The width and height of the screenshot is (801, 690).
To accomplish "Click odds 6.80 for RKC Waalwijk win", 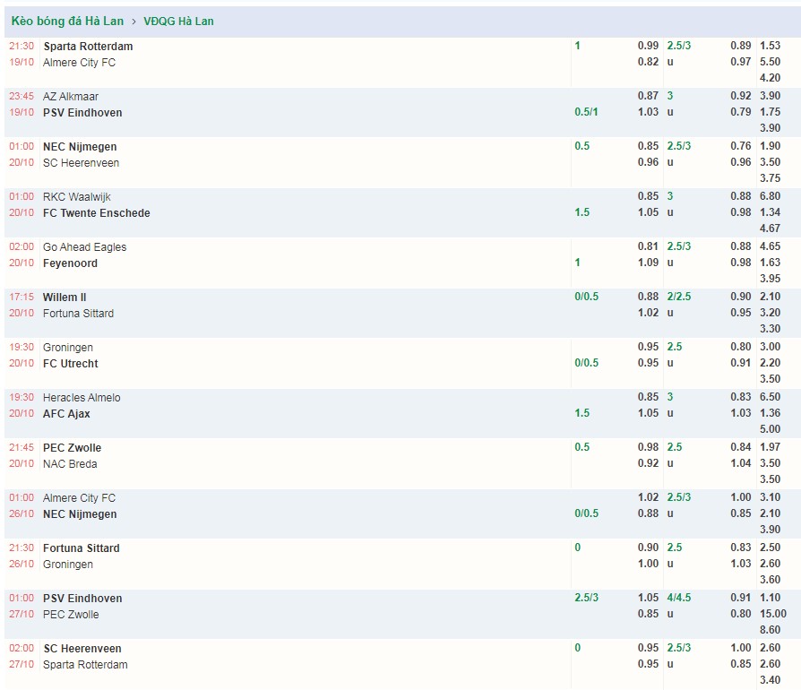I will (770, 195).
